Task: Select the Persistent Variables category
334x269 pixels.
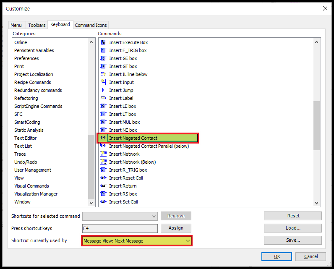Action: tap(34, 50)
